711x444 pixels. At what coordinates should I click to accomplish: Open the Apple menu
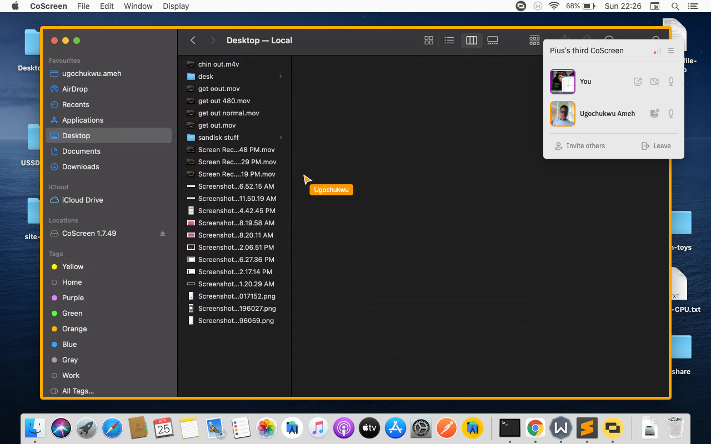pyautogui.click(x=15, y=6)
